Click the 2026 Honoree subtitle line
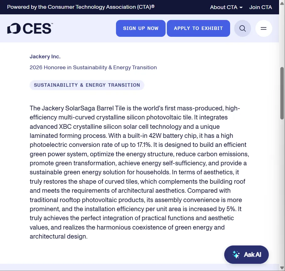The width and height of the screenshot is (285, 271). coord(93,67)
